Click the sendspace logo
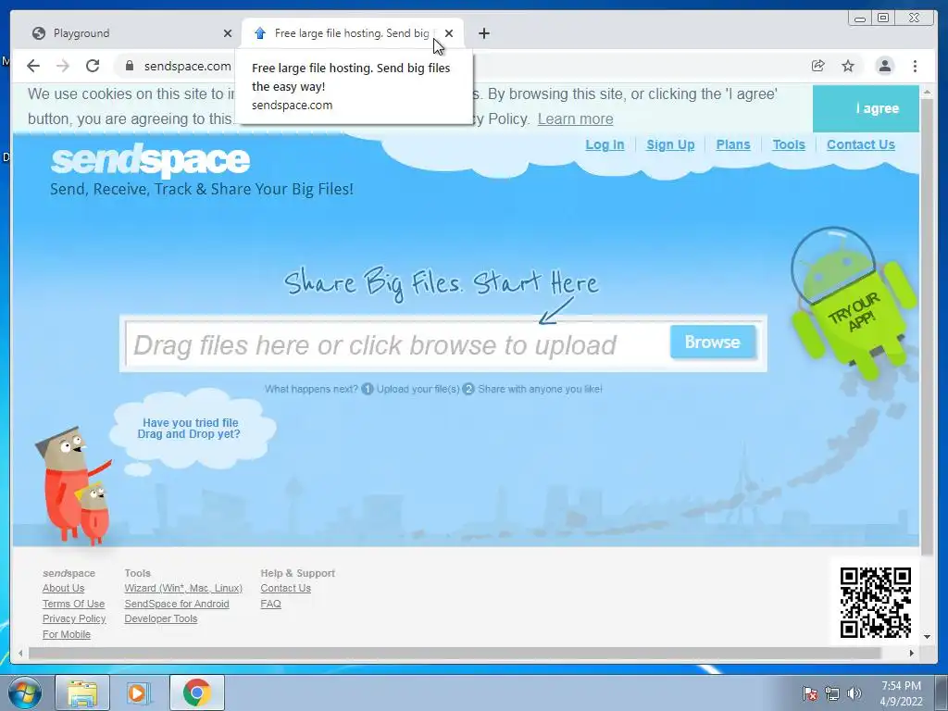 pos(150,159)
